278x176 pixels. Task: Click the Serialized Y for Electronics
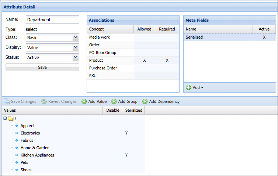pyautogui.click(x=126, y=133)
